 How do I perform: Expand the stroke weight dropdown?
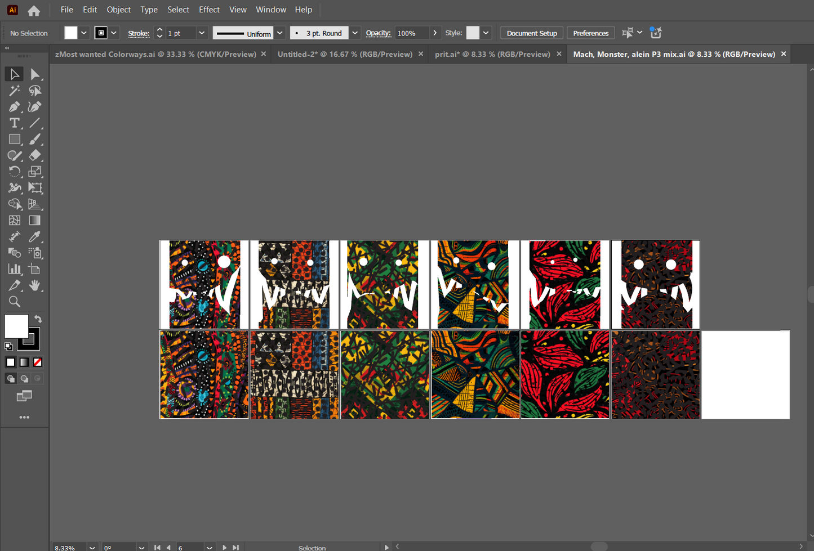[202, 33]
